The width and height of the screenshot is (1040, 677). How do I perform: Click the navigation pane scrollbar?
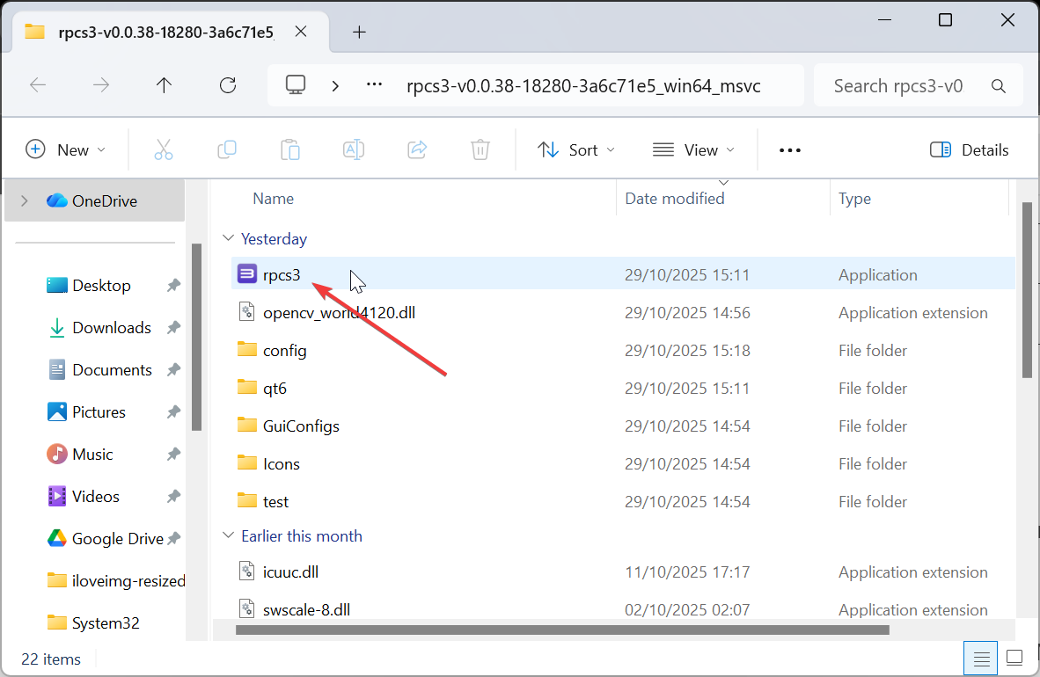[x=196, y=337]
